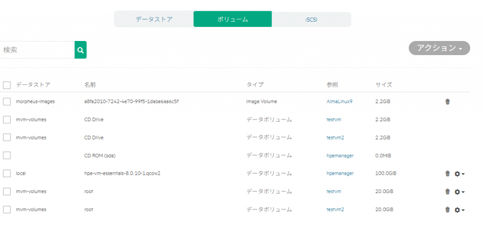Switch to the データストア tab
Viewport: 483px width, 227px height.
(x=154, y=19)
